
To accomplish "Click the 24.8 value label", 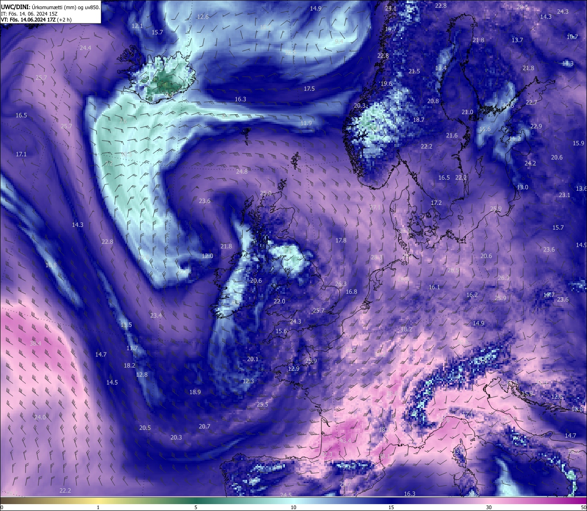I will (x=242, y=171).
